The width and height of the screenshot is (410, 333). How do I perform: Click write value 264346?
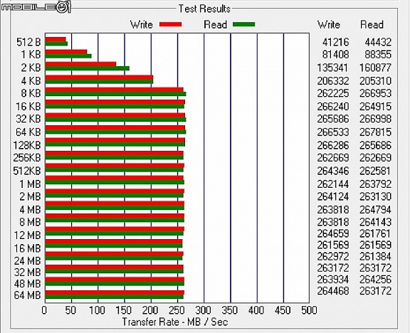(x=333, y=171)
